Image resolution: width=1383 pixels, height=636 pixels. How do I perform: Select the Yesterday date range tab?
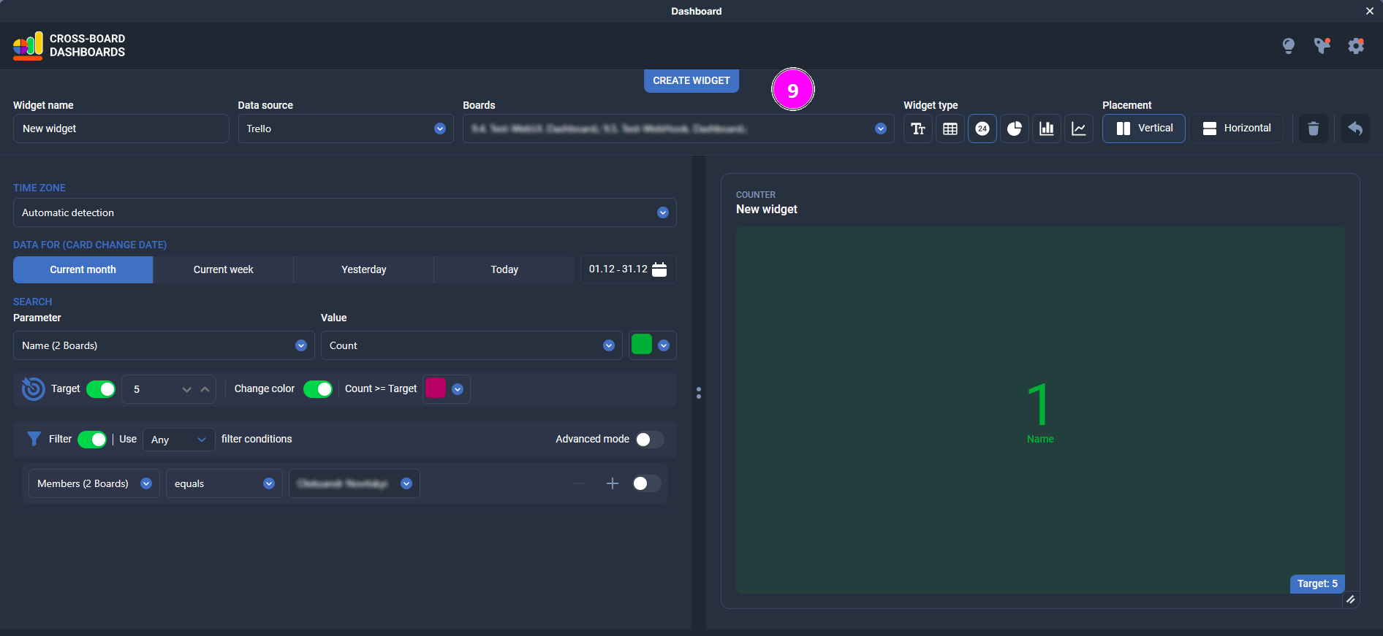(363, 269)
